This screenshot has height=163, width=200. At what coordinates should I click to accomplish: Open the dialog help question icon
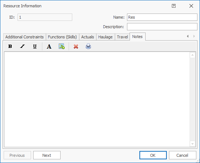pyautogui.click(x=174, y=6)
